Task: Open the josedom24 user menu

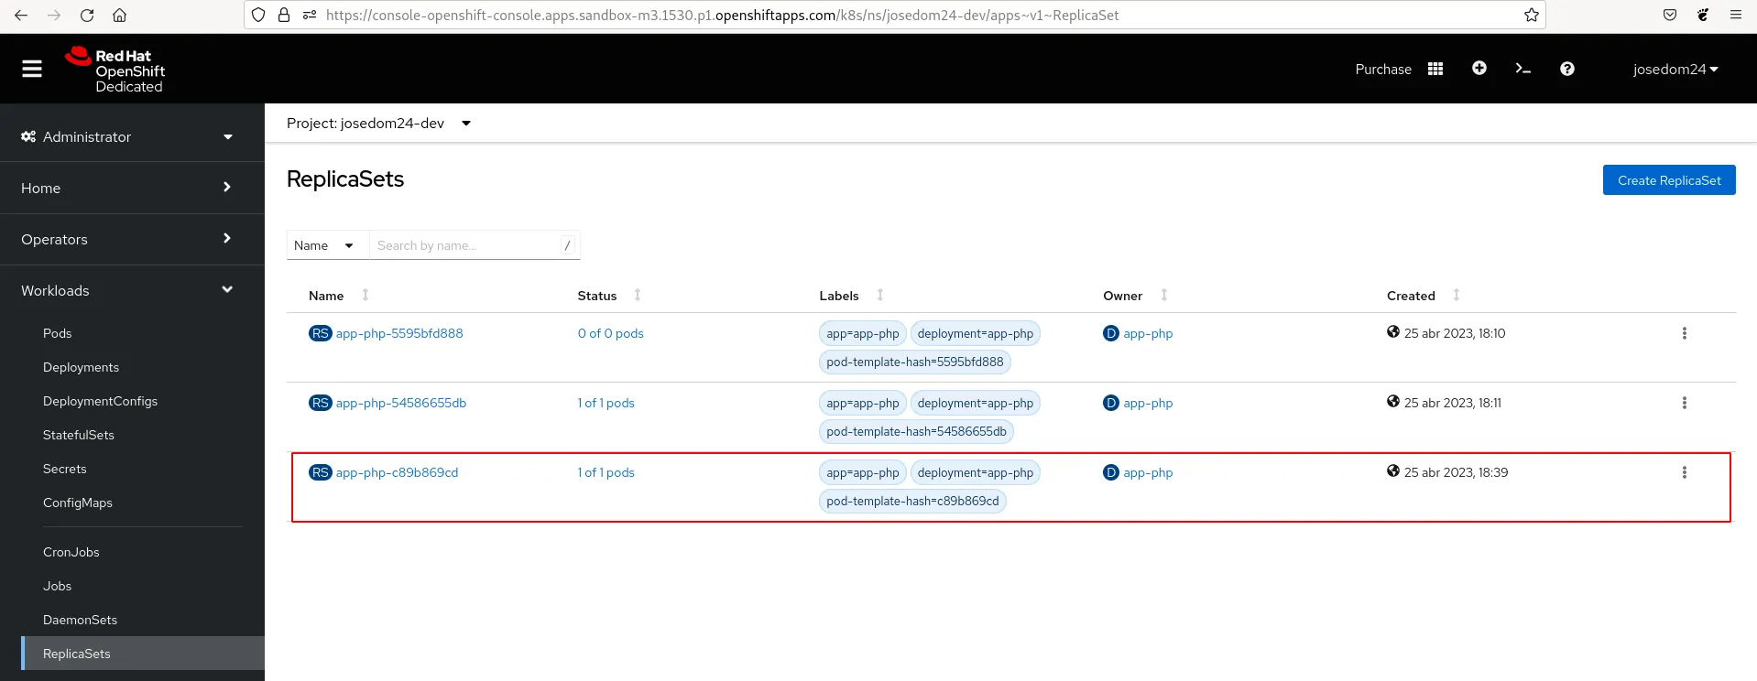Action: tap(1675, 69)
